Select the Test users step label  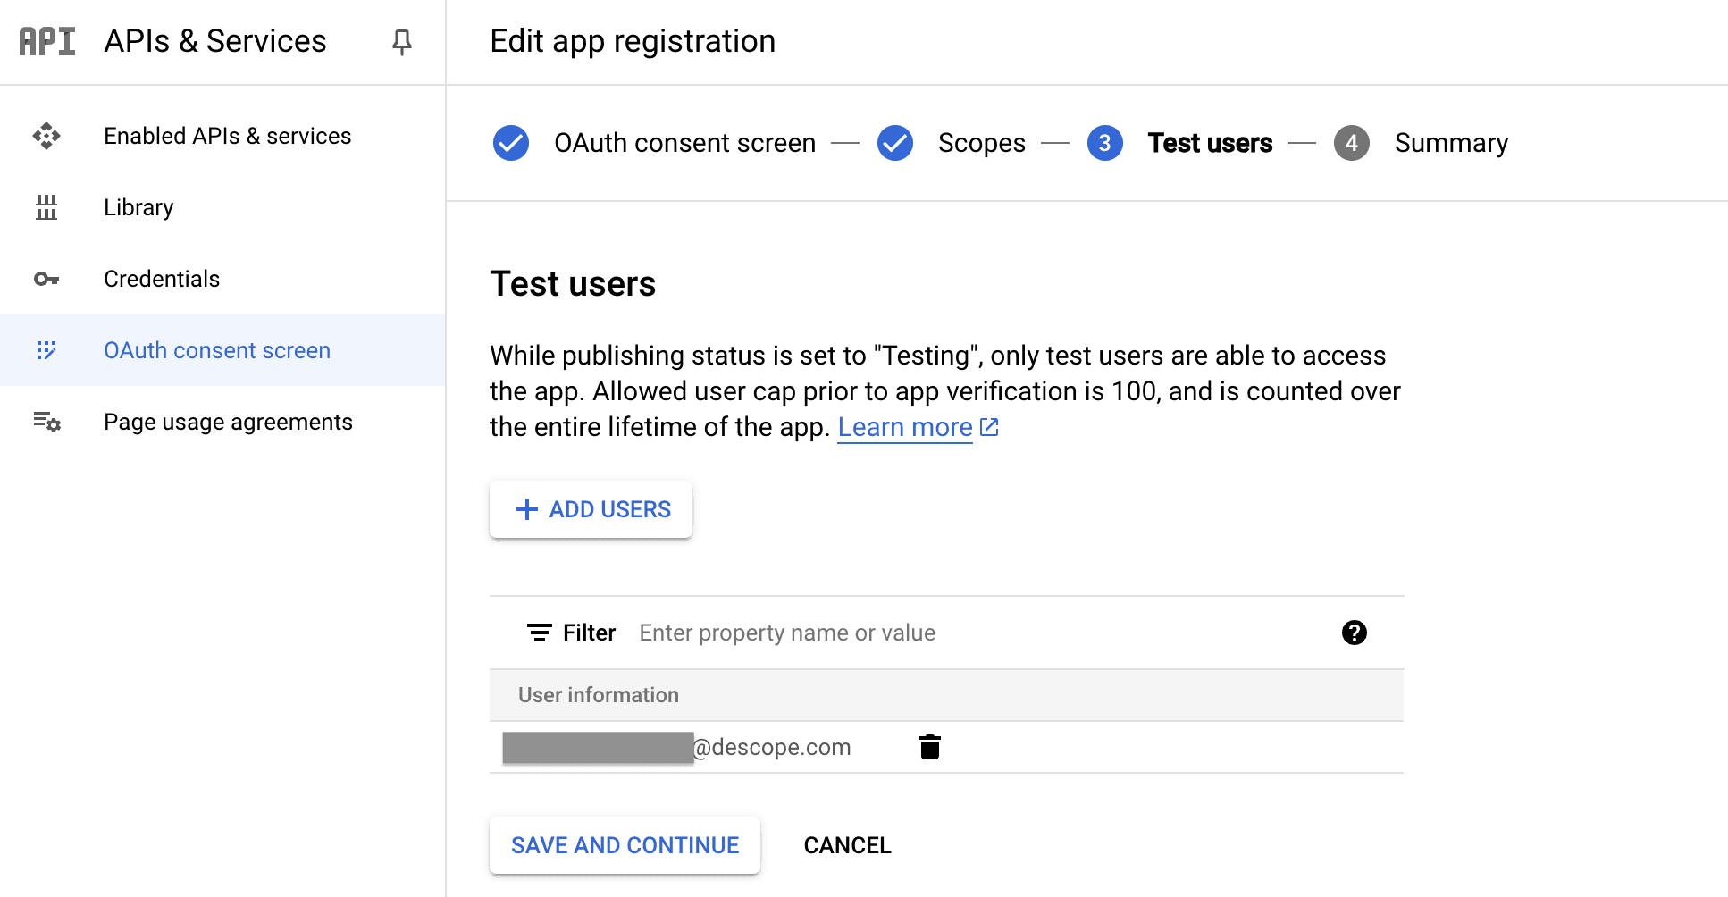click(x=1211, y=143)
